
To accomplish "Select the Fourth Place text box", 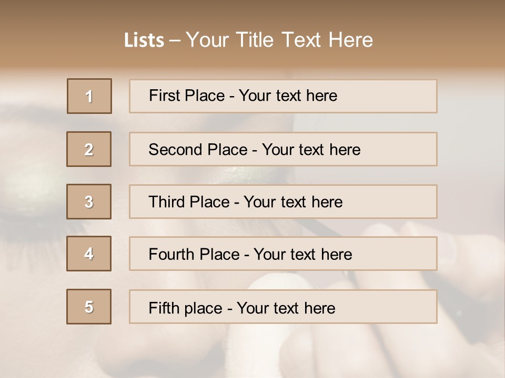I will (283, 254).
